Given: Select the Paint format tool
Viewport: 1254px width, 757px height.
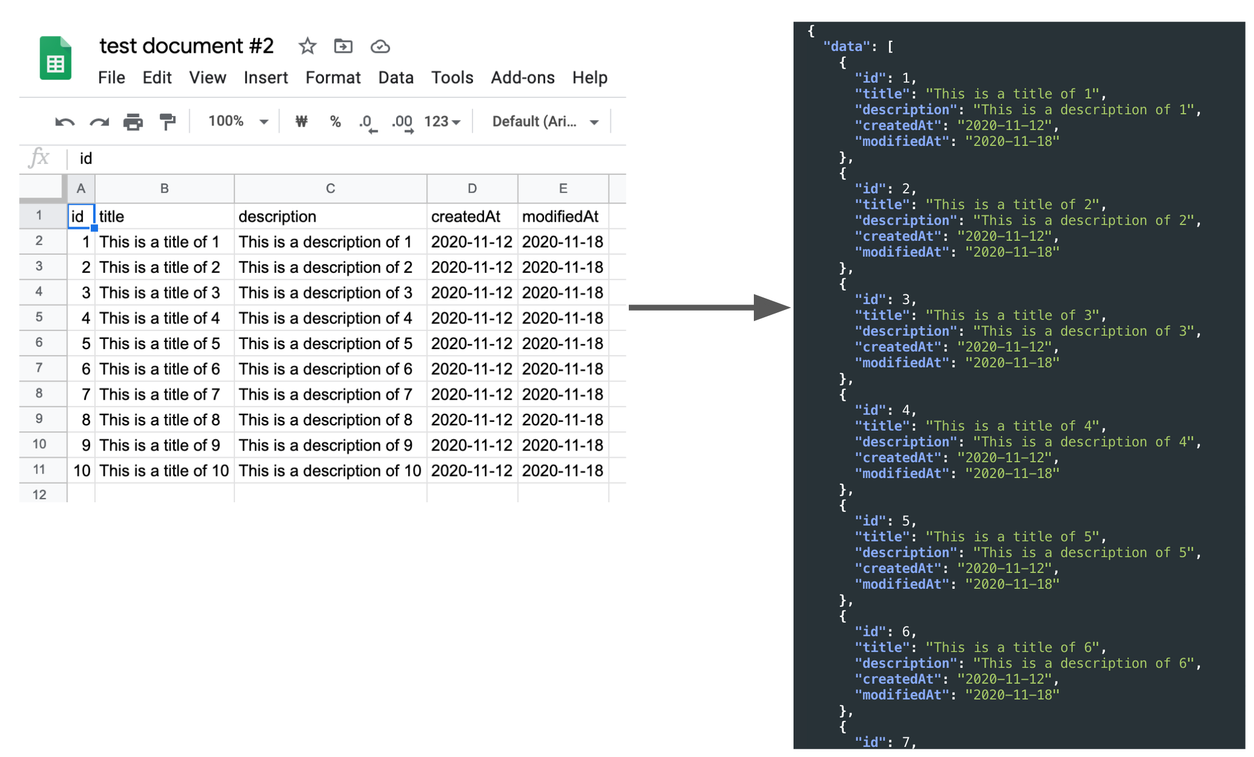Looking at the screenshot, I should click(167, 122).
